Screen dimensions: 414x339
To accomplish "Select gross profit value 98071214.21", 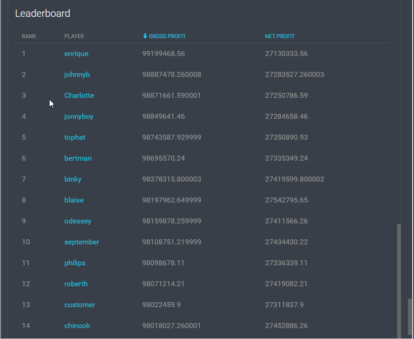I will 163,284.
